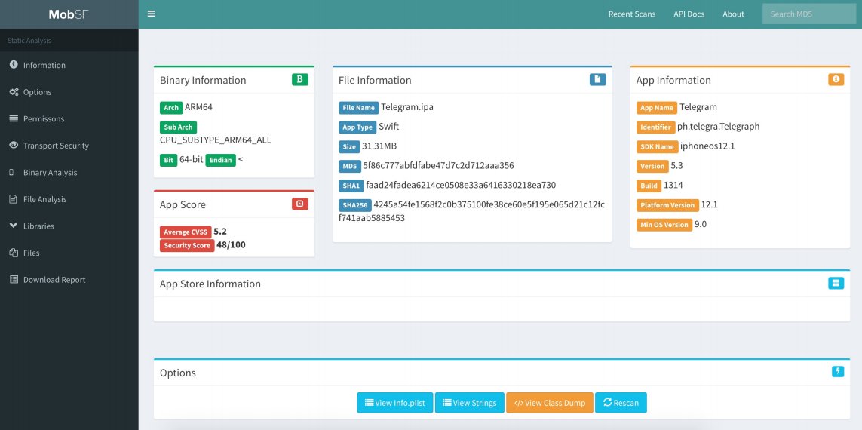Click the identifier ph.telegra.Telegraph
862x430 pixels.
click(x=718, y=127)
